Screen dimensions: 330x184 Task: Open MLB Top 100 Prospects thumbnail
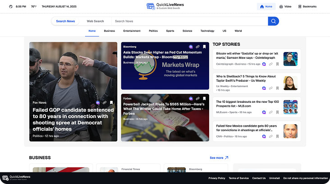point(290,107)
